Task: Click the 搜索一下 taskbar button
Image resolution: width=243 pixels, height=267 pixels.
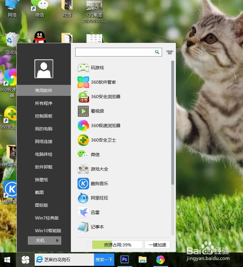Action: click(104, 260)
